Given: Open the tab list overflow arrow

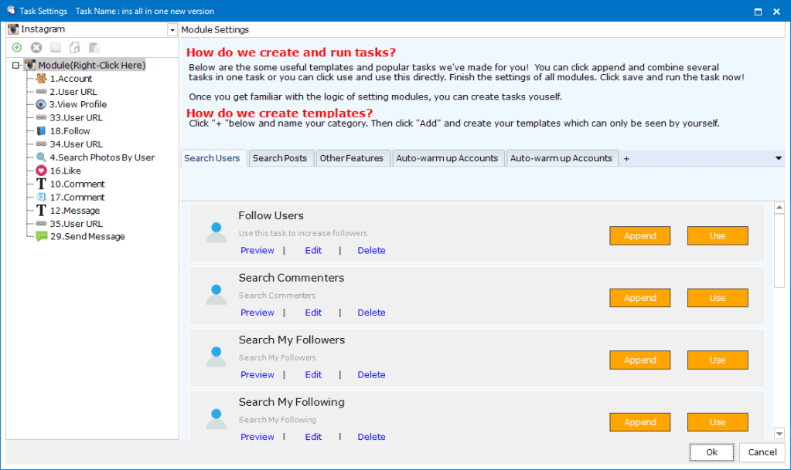Looking at the screenshot, I should pos(779,158).
